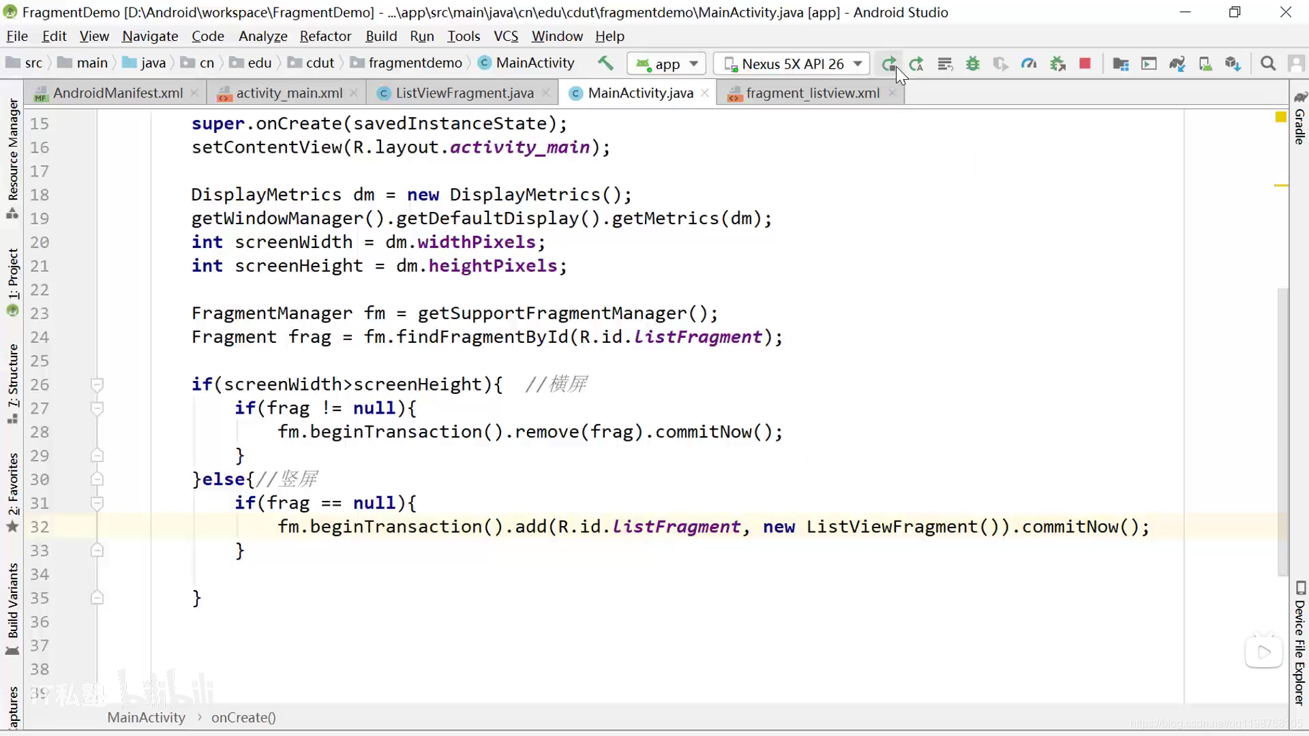Image resolution: width=1309 pixels, height=736 pixels.
Task: Click the editor vertical scrollbar thumb
Action: [1282, 431]
